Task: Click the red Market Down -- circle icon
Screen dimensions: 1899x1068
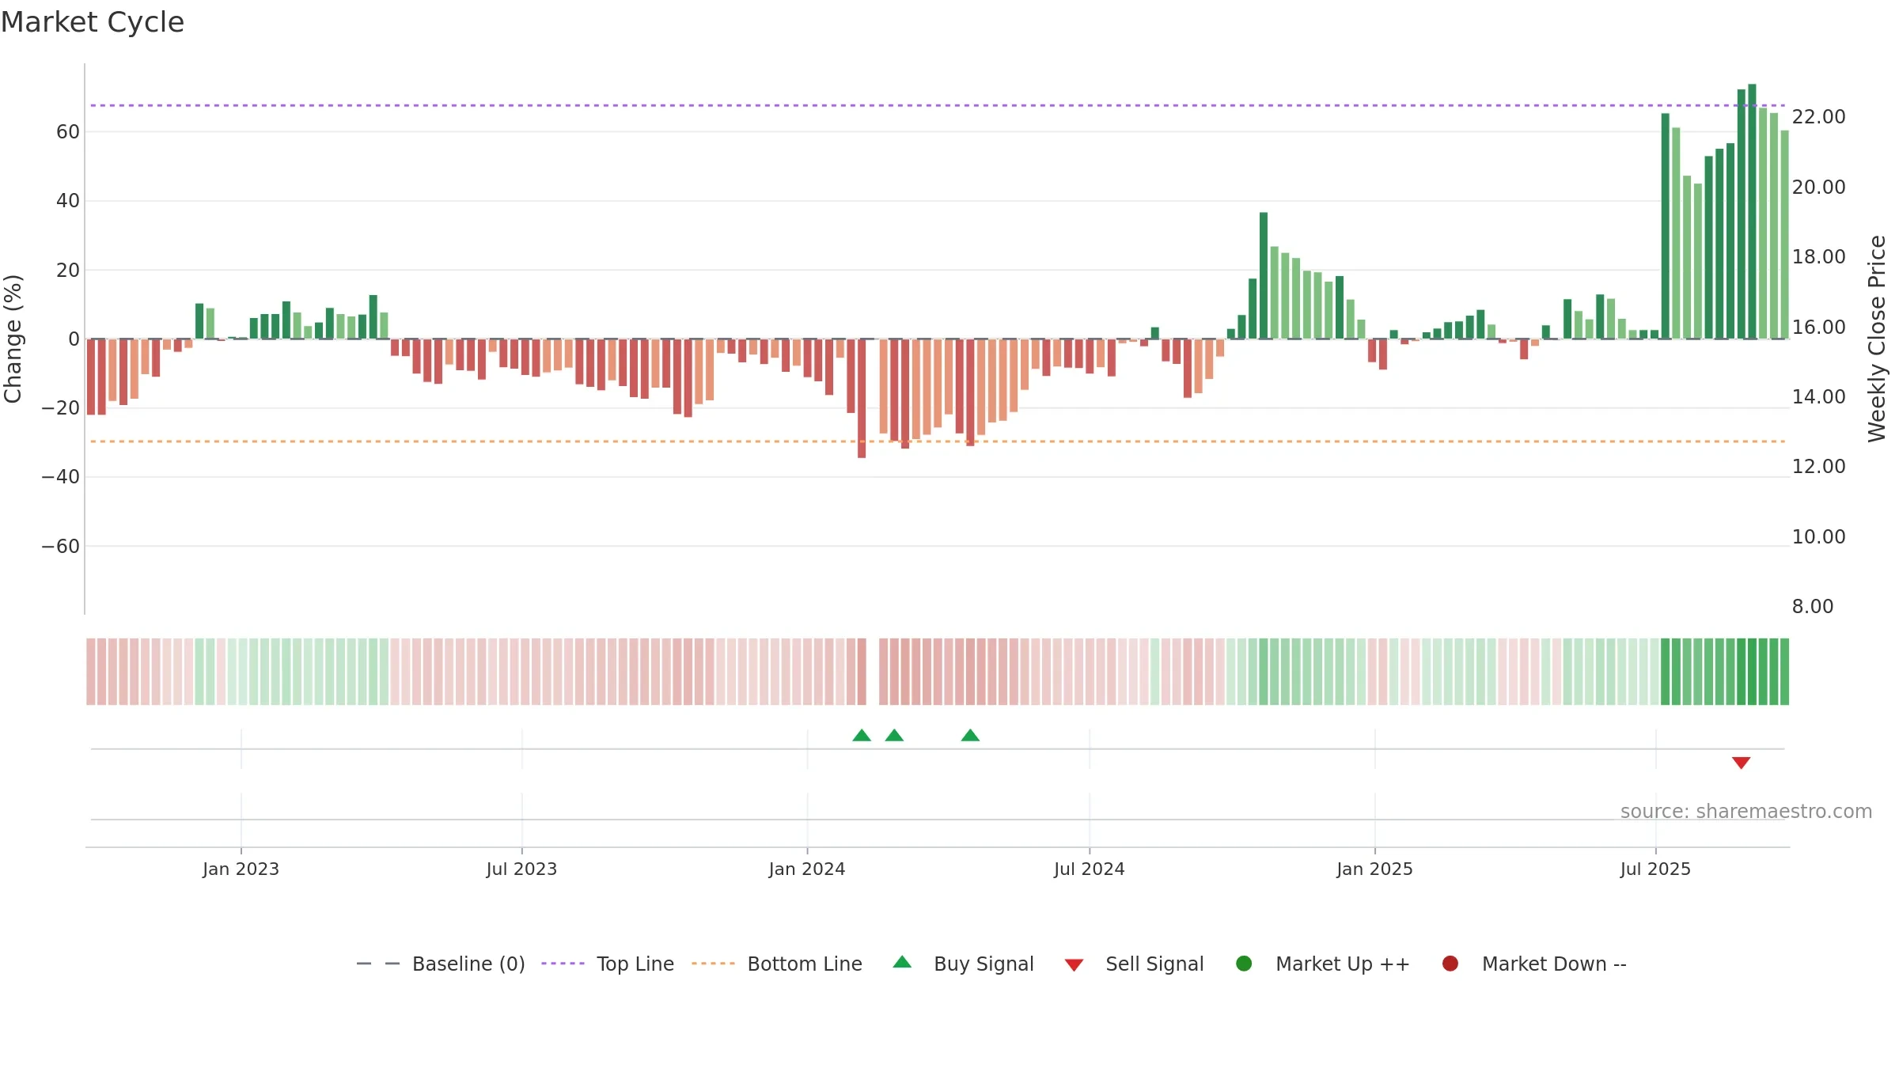Action: [1450, 964]
